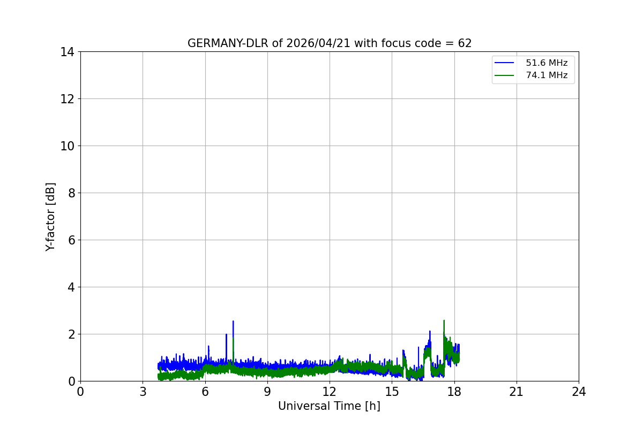Click the blue line sample in legend

505,63
